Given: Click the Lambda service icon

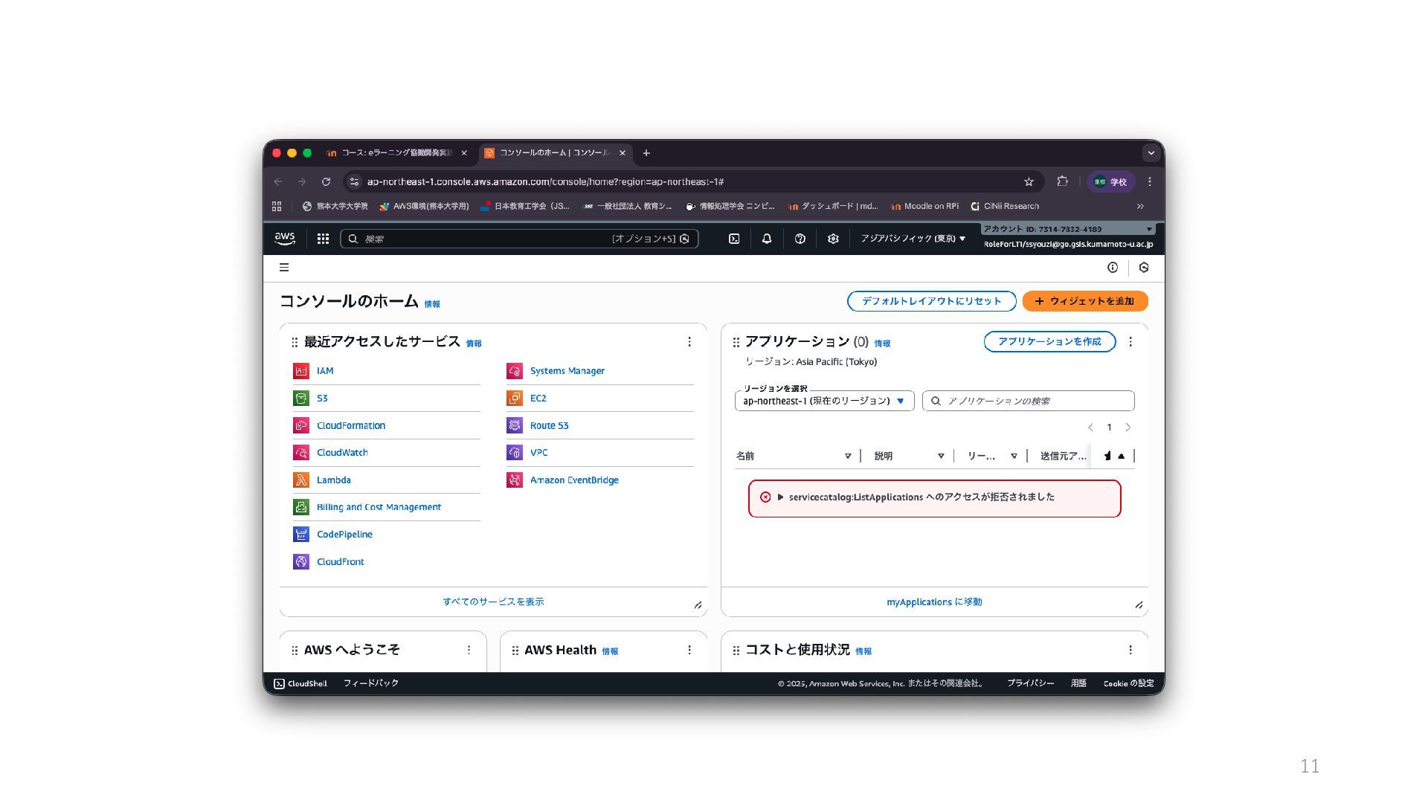Looking at the screenshot, I should (301, 480).
